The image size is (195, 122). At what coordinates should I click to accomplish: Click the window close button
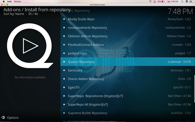2,5
